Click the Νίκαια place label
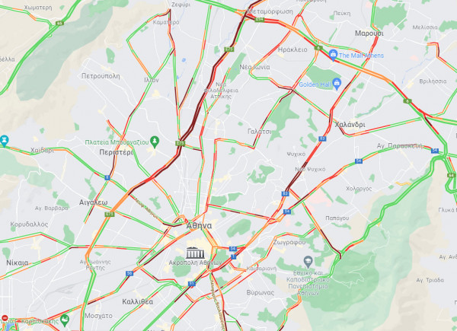This screenshot has width=457, height=331. pos(18,263)
